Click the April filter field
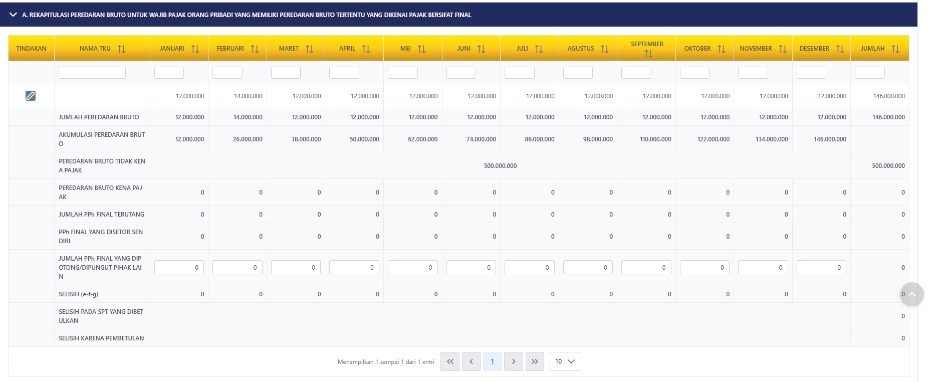The width and height of the screenshot is (935, 382). pyautogui.click(x=344, y=73)
